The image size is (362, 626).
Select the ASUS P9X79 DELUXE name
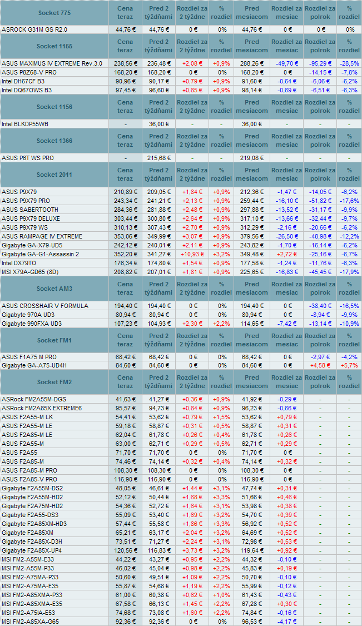31,219
